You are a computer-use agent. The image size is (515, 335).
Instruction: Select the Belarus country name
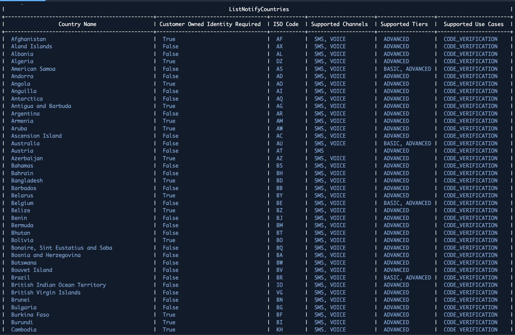[x=22, y=195]
